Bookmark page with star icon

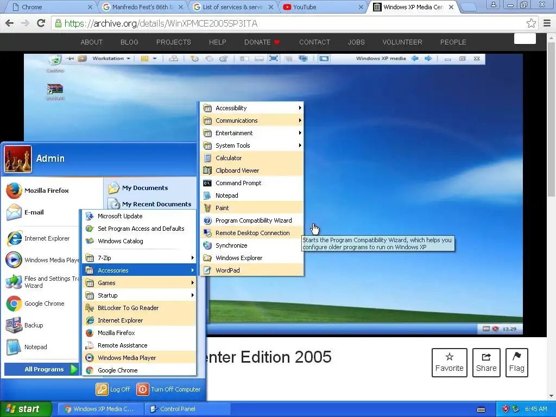531,23
